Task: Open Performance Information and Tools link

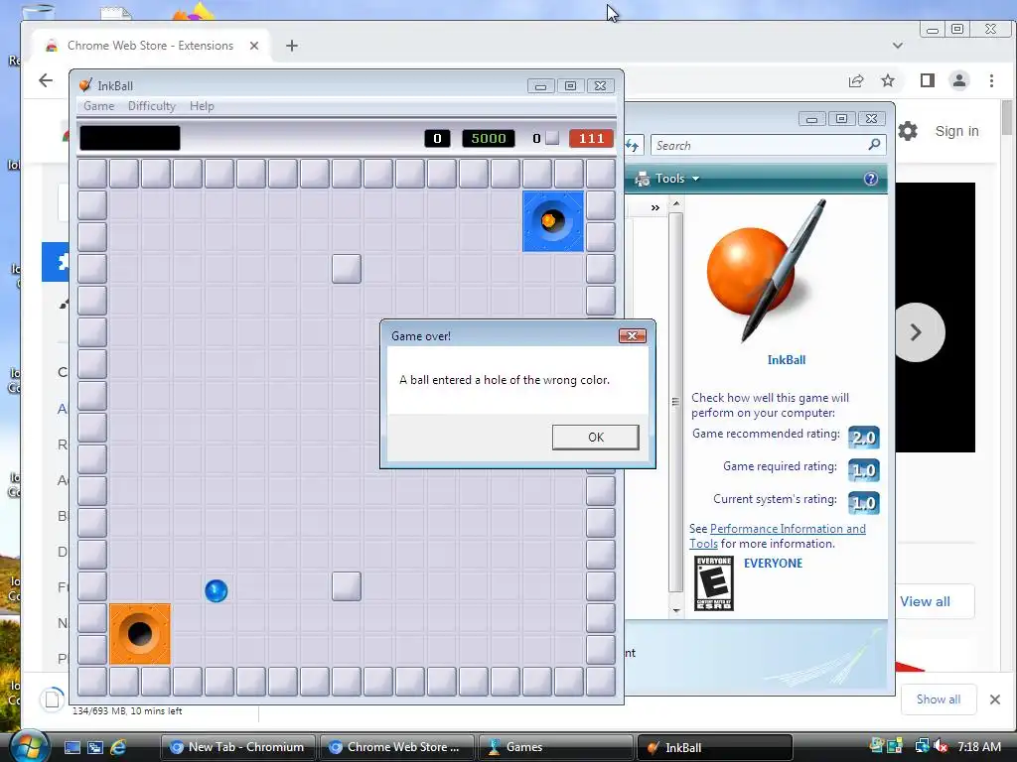Action: coord(777,536)
